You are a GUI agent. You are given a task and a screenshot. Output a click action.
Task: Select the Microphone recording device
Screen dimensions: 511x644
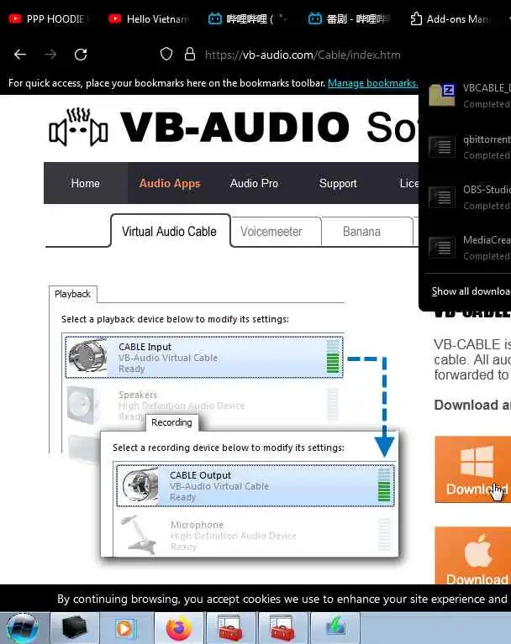255,535
